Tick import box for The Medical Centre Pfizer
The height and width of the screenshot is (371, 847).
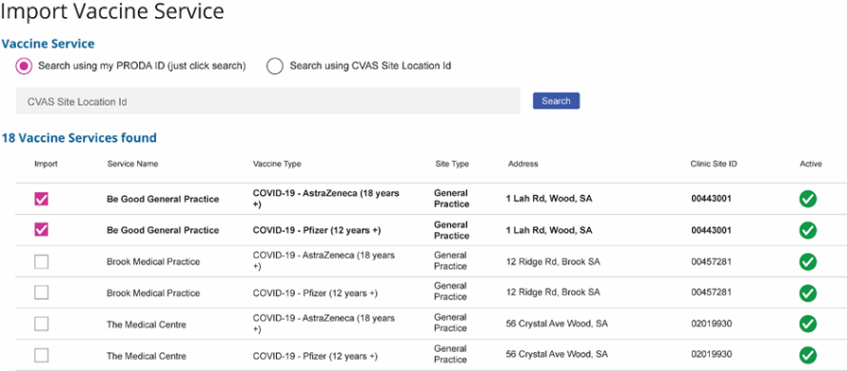[x=41, y=356]
